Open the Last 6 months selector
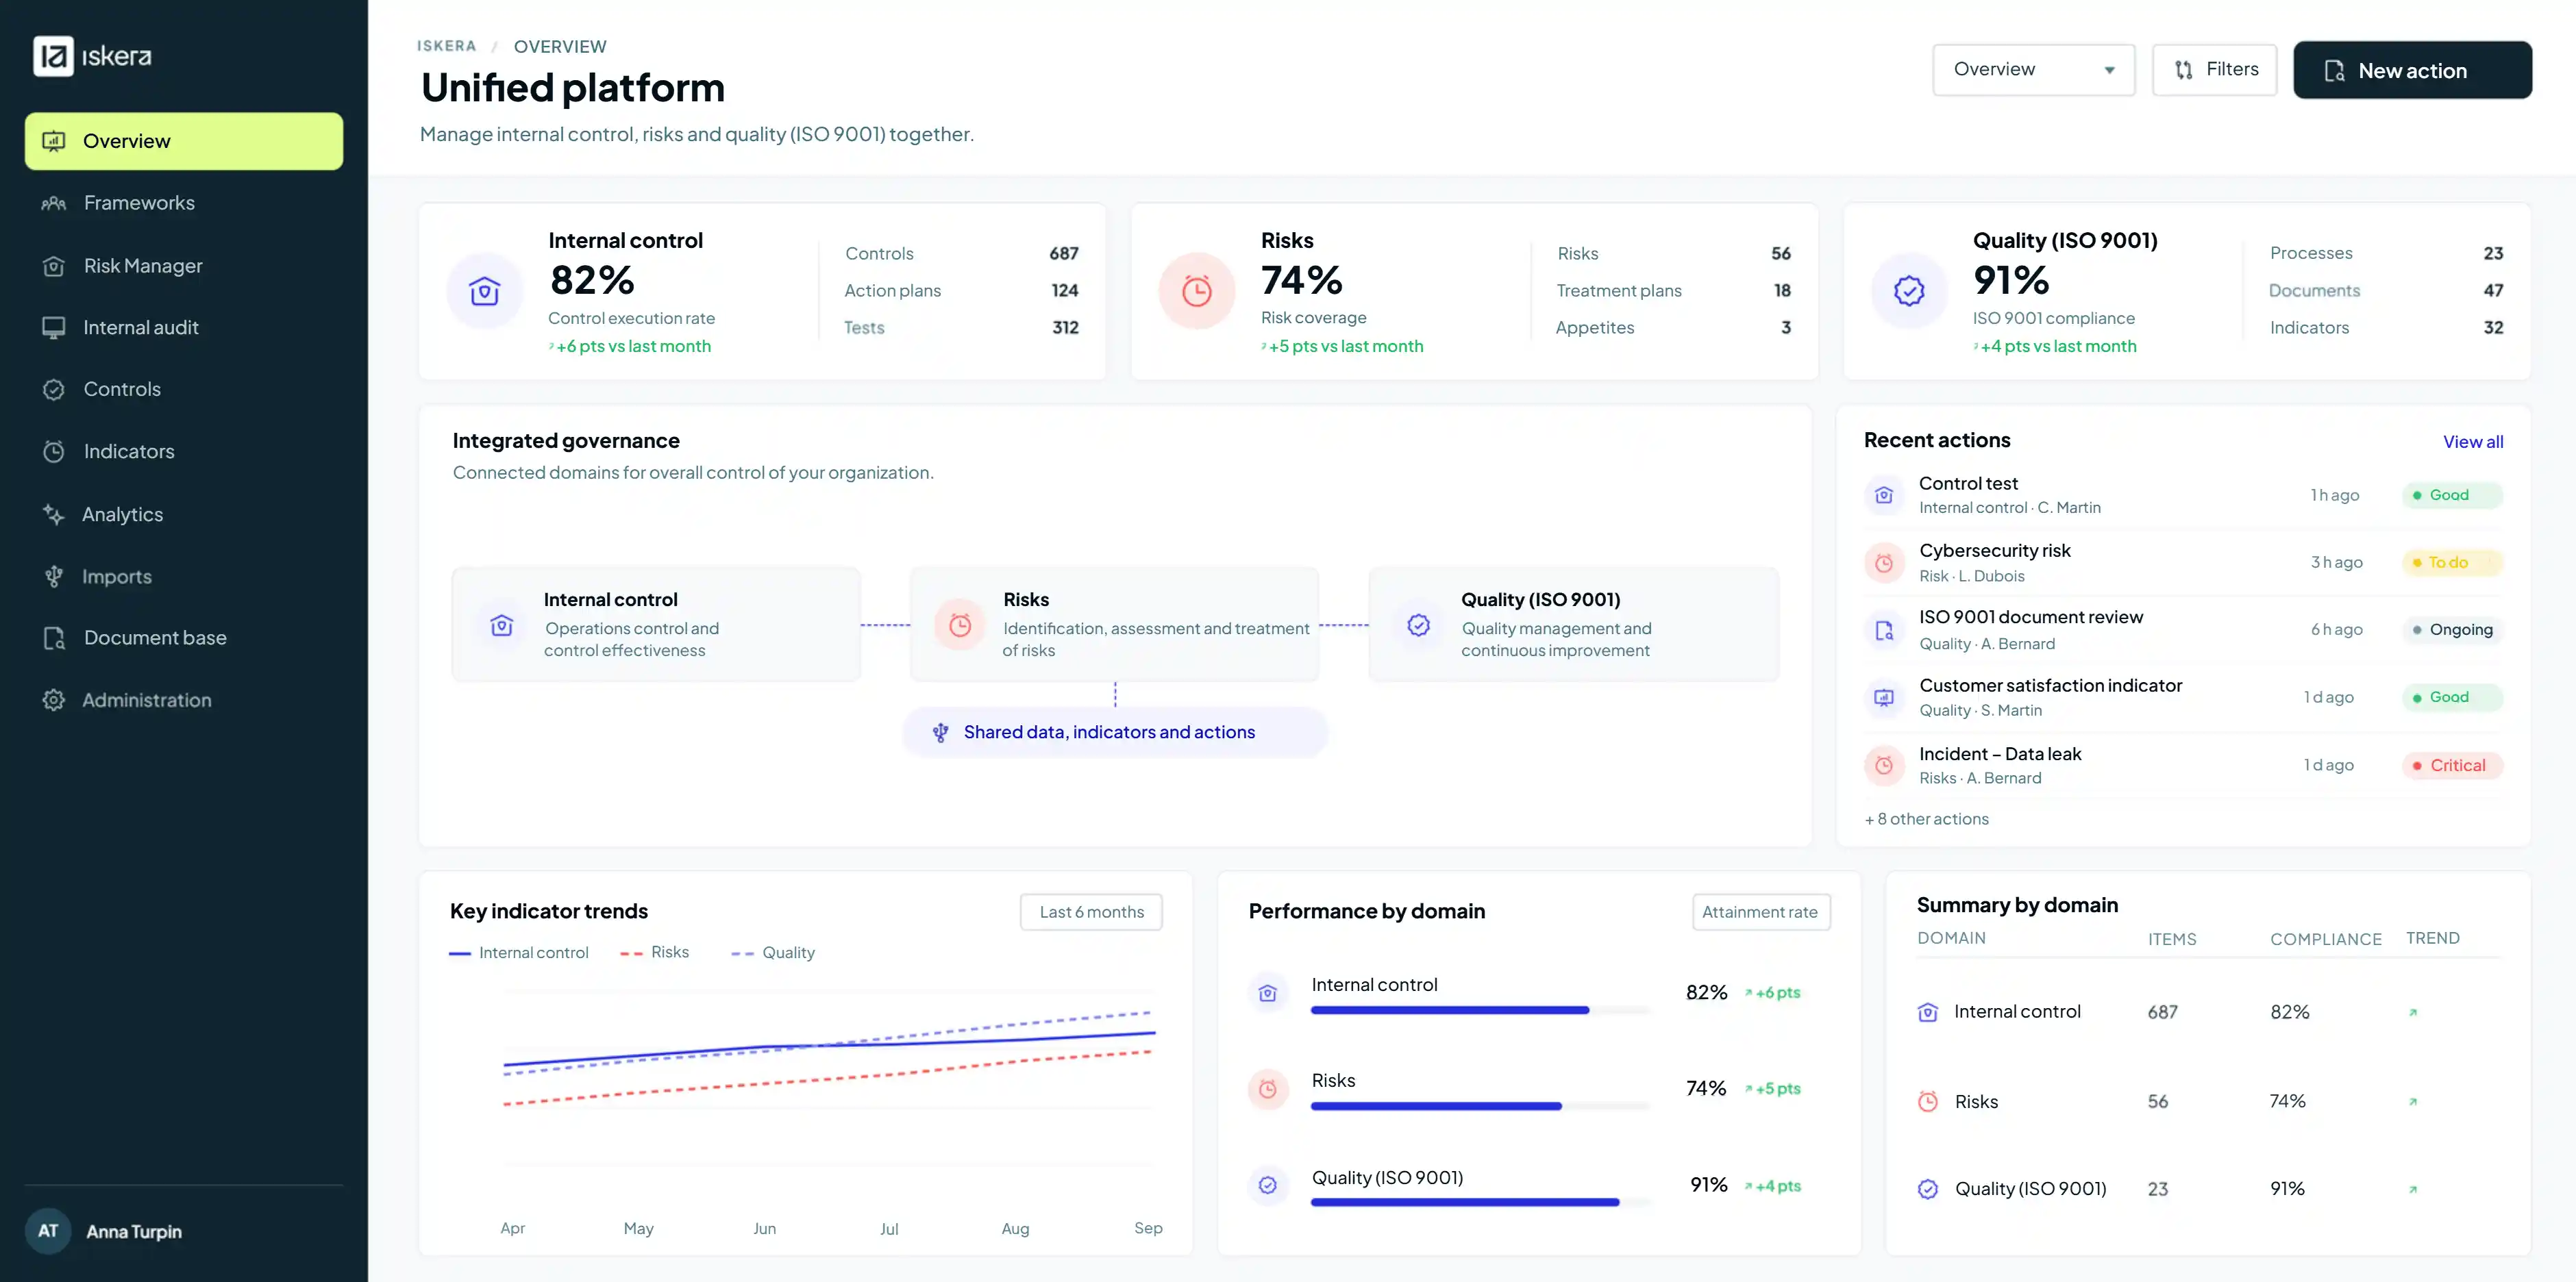2576x1282 pixels. point(1091,912)
